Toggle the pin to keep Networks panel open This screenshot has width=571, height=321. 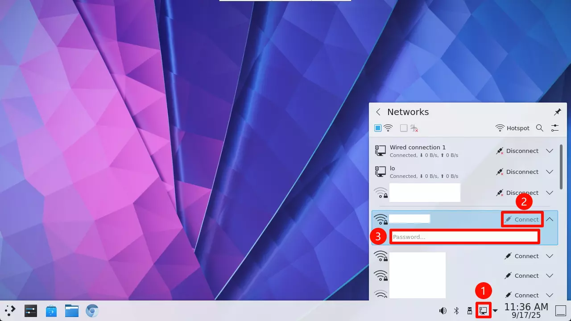pos(557,112)
